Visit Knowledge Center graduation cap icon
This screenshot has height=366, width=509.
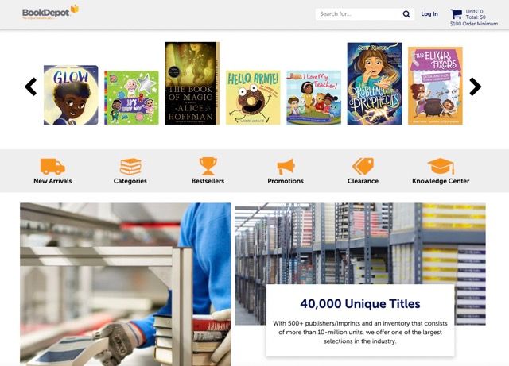coord(441,166)
